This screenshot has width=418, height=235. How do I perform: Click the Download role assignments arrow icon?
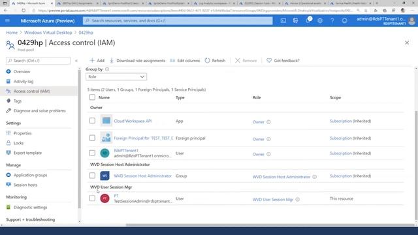tap(112, 61)
